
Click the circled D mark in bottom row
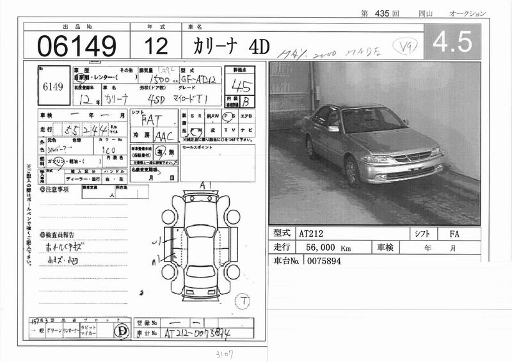[120, 331]
